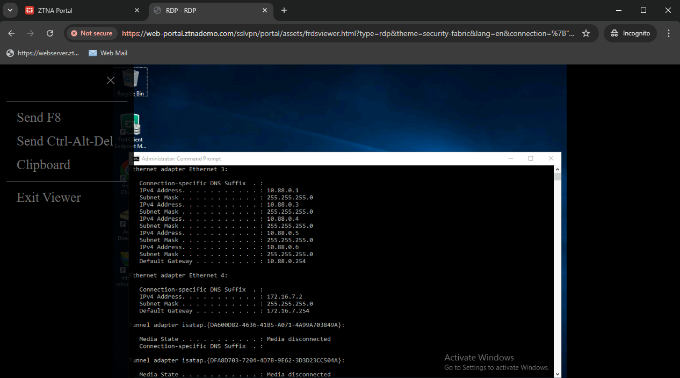Click the Recycle Bin desktop icon
This screenshot has width=680, height=378.
[x=131, y=82]
